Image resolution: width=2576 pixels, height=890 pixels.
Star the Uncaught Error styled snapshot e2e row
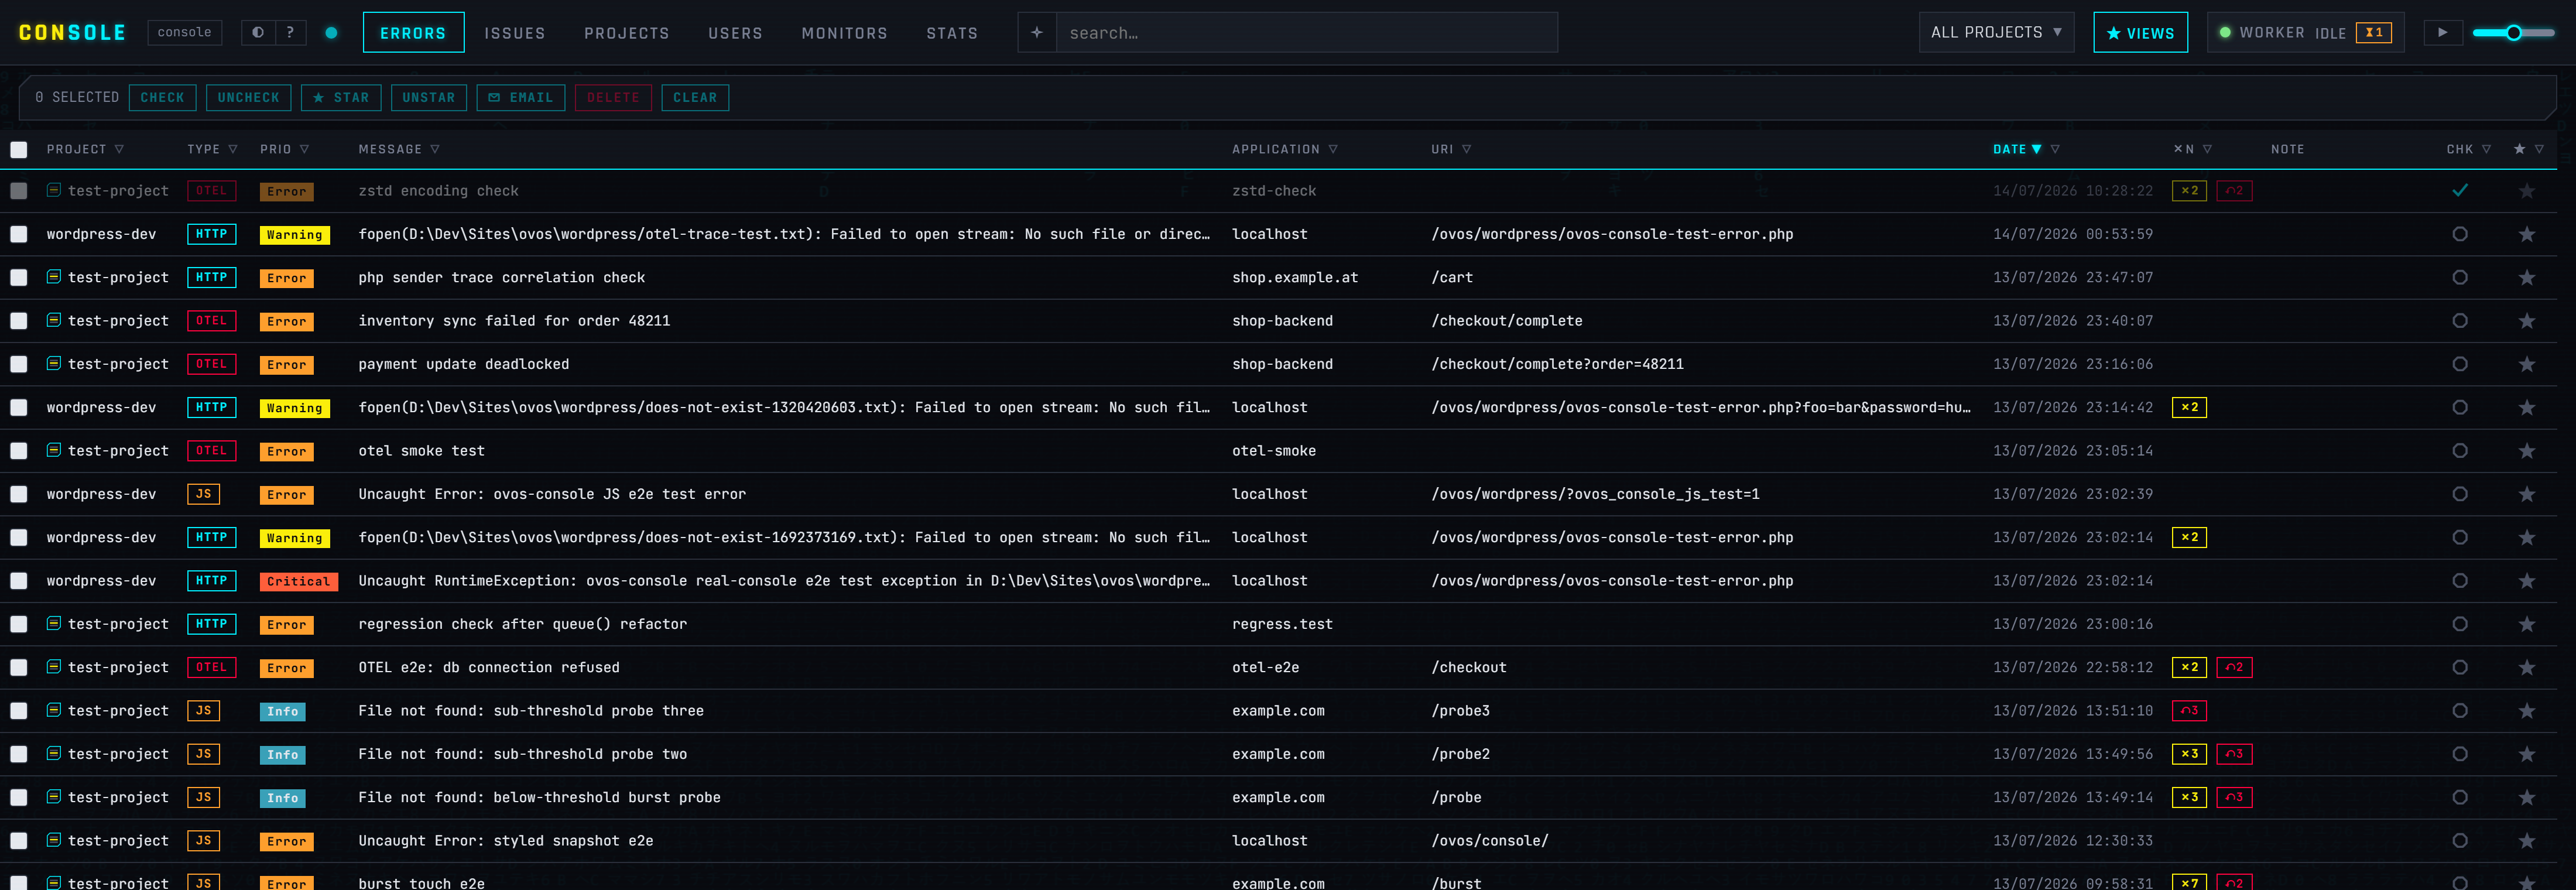coord(2526,841)
